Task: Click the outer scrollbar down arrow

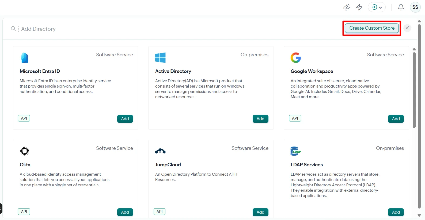Action: (x=419, y=215)
